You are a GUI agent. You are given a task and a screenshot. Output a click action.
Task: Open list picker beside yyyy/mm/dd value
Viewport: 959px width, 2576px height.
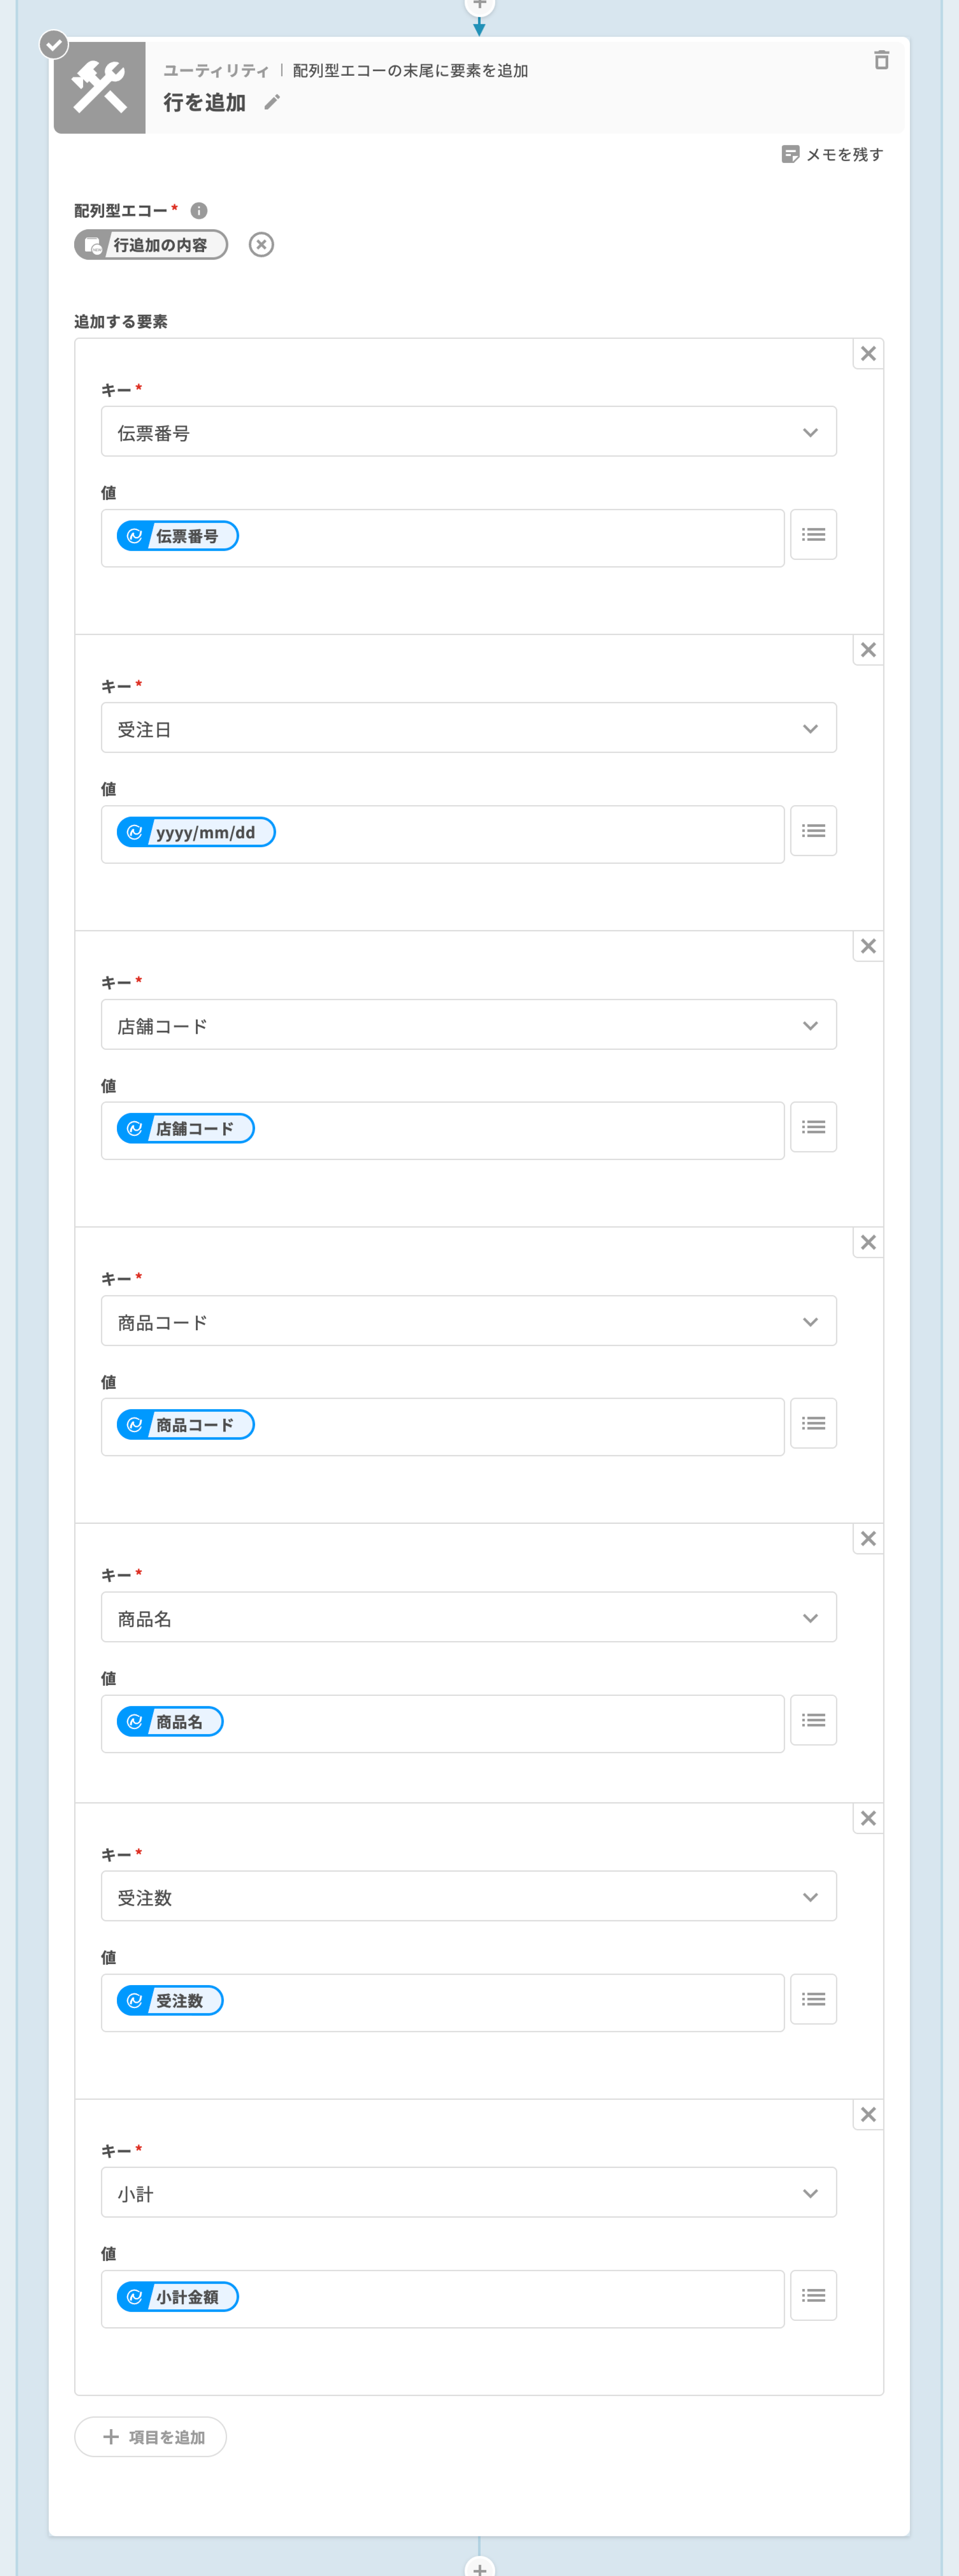813,831
